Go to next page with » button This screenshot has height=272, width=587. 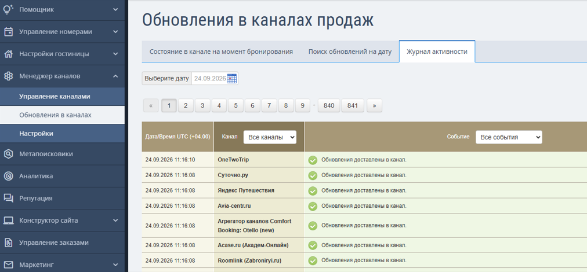[374, 106]
